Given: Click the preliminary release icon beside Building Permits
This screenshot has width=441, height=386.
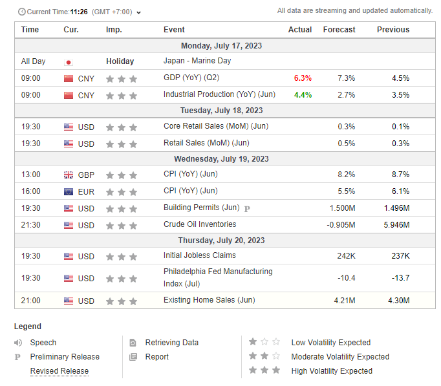Looking at the screenshot, I should click(247, 208).
